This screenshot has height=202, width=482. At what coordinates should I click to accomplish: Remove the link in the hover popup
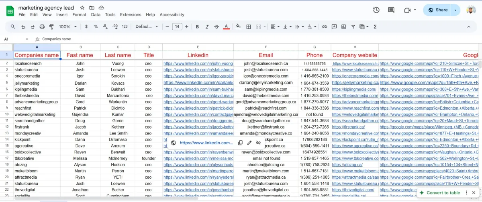259,143
